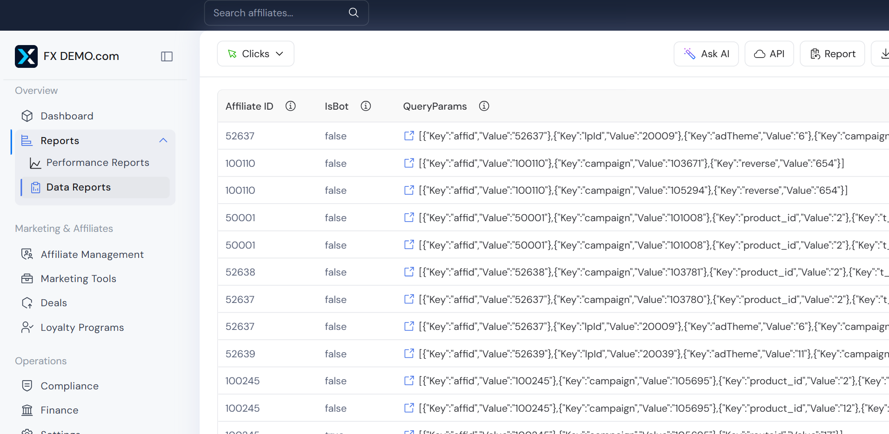Click the API button

[x=769, y=53]
